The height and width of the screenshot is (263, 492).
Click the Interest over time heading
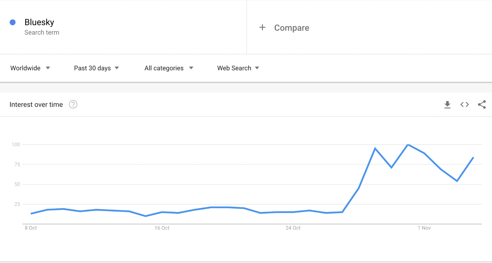(36, 104)
